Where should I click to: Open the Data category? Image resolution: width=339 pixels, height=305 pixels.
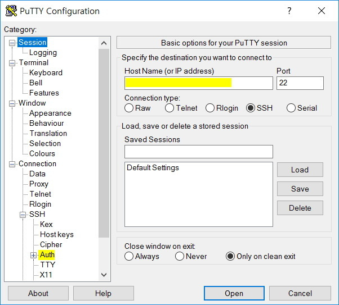click(37, 174)
